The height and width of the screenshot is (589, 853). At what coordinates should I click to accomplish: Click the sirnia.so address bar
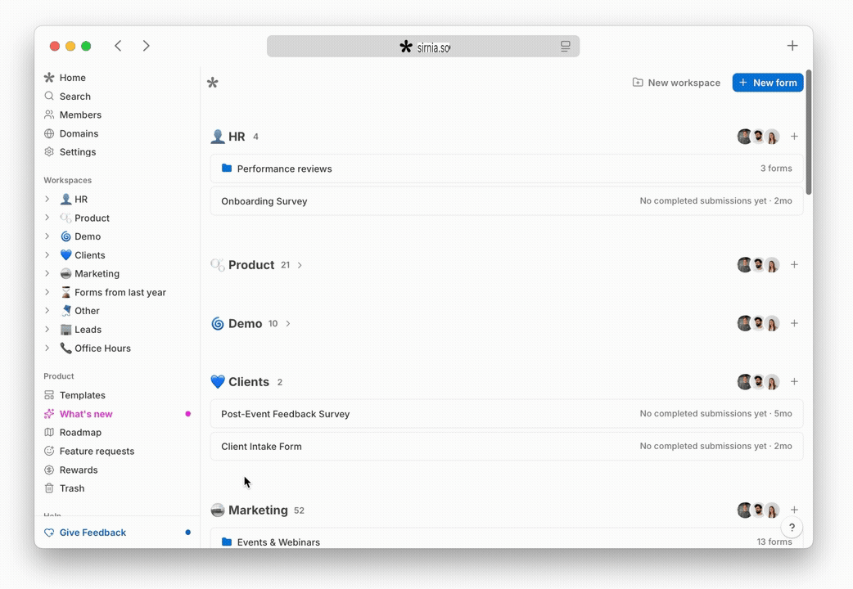pos(422,47)
